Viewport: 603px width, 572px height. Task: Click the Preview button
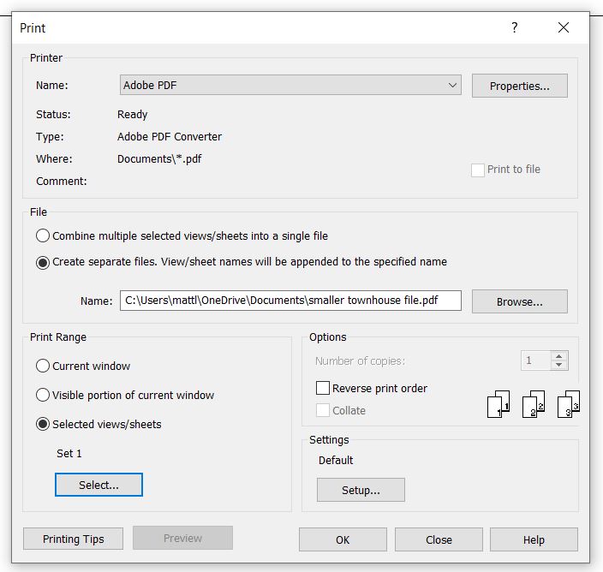(x=182, y=538)
